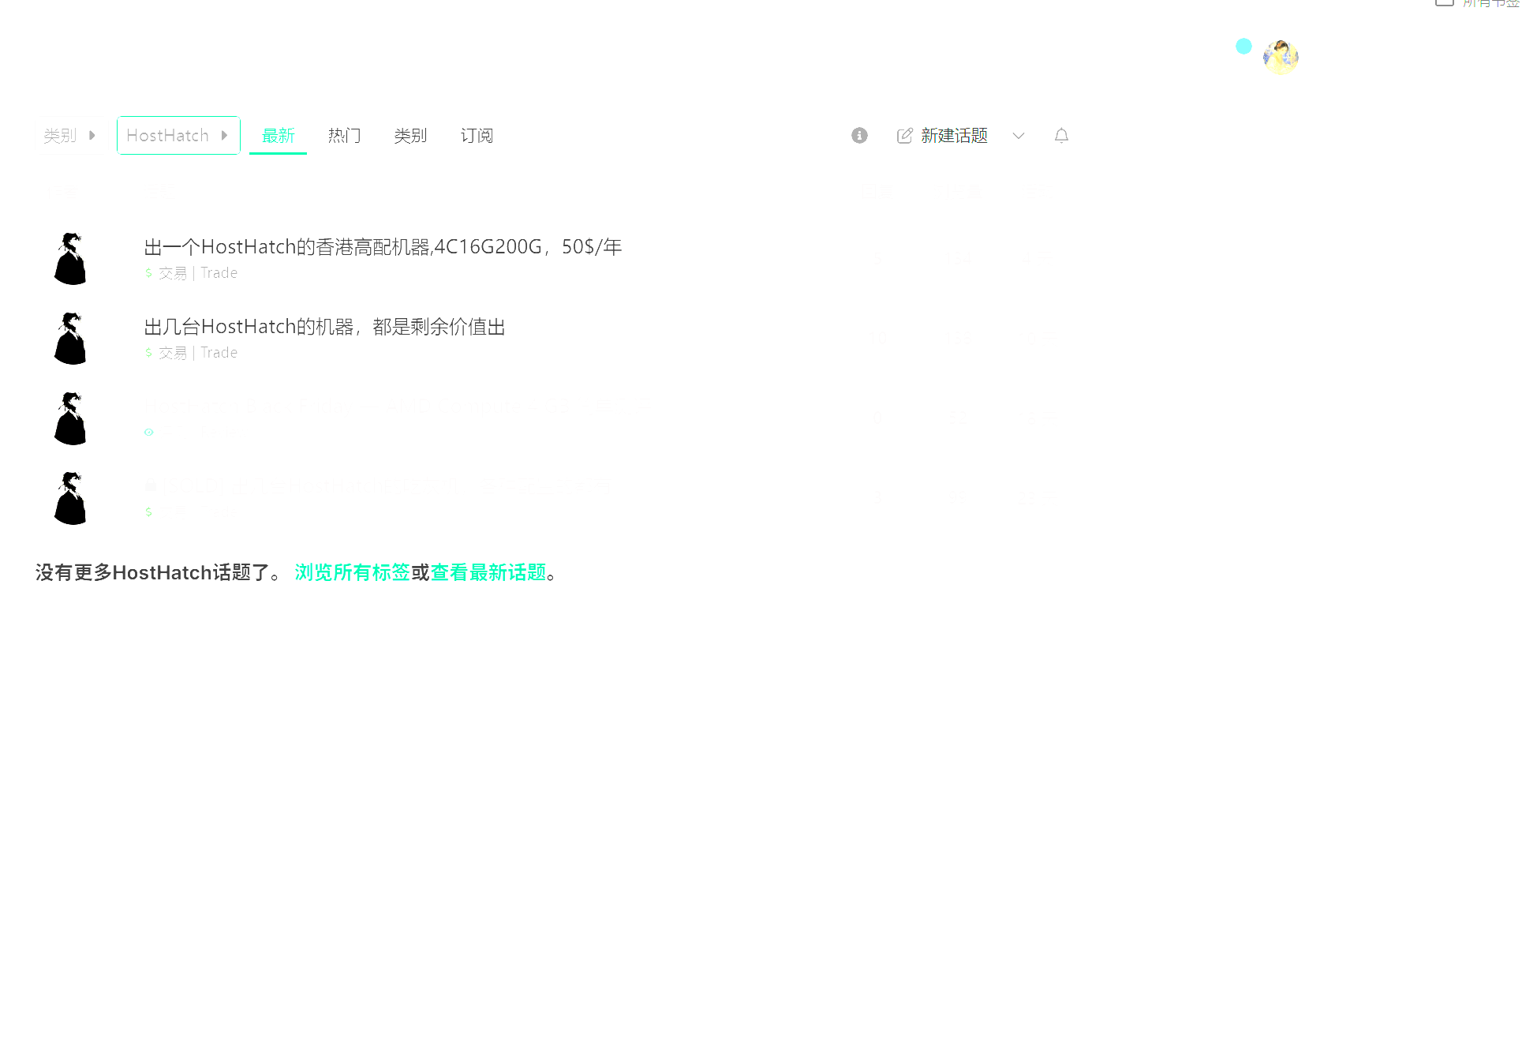Click the 浏览所有标签 link
Viewport: 1522px width, 1038px height.
[x=353, y=572]
